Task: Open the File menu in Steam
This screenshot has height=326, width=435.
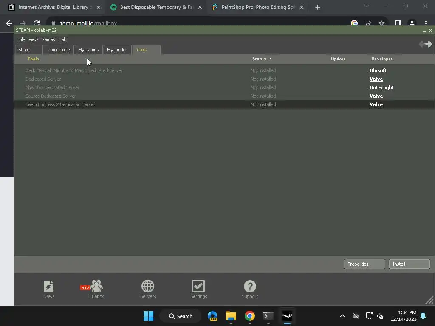Action: (x=22, y=39)
